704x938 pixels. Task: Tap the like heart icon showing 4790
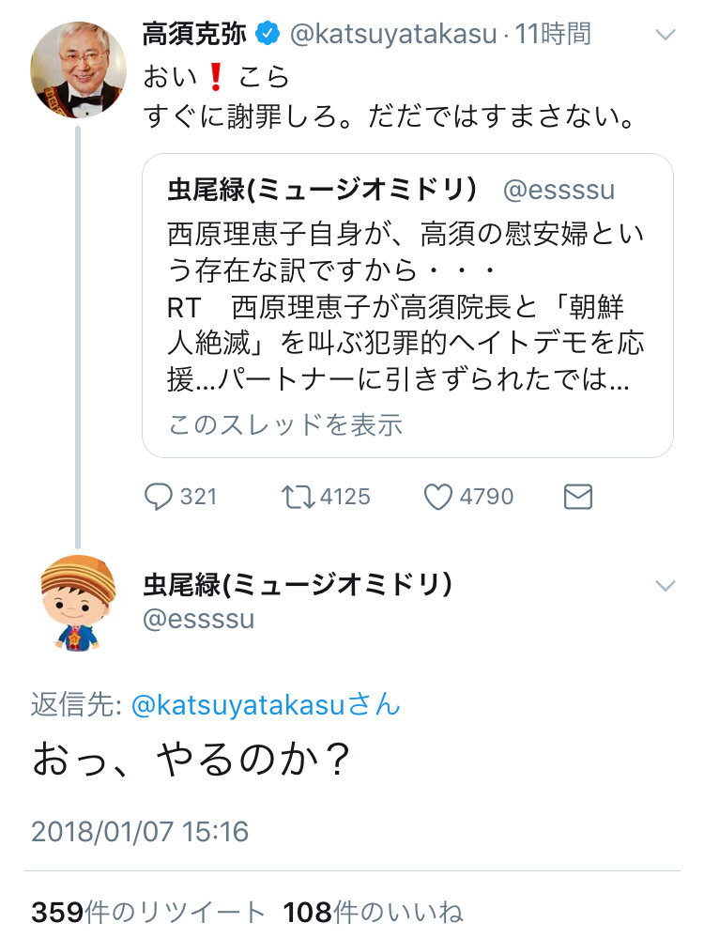tap(437, 497)
